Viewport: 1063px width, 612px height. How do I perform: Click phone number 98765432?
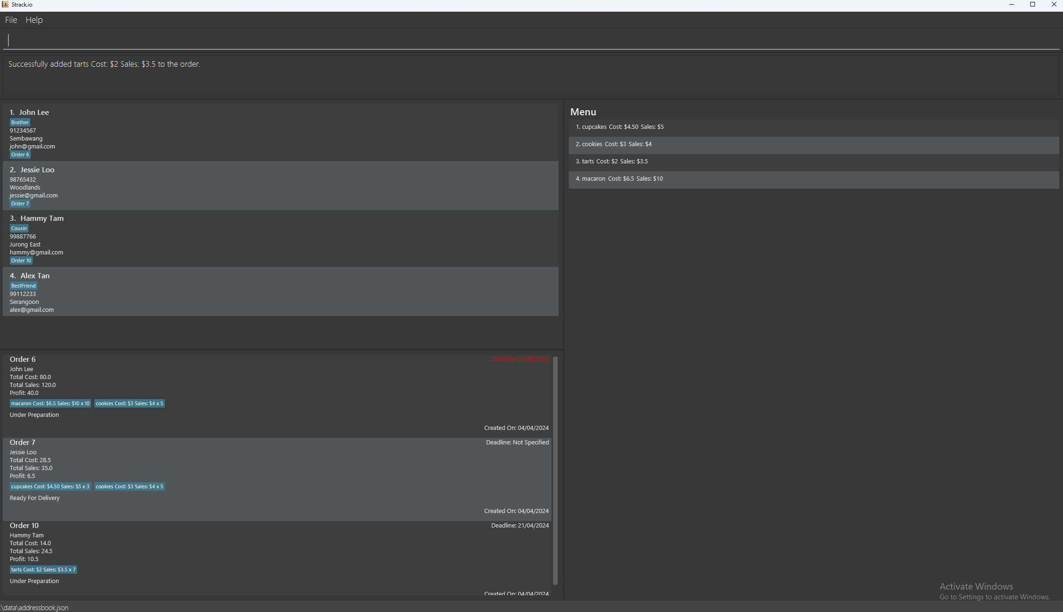click(23, 180)
